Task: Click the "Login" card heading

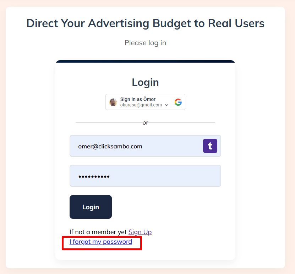Action: click(x=145, y=82)
